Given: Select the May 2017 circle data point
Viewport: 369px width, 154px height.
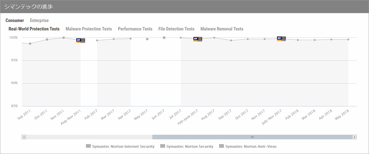Looking at the screenshot, I should pyautogui.click(x=147, y=39).
